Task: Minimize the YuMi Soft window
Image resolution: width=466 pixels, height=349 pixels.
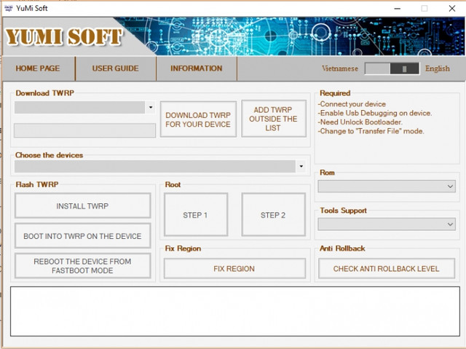Action: click(398, 8)
